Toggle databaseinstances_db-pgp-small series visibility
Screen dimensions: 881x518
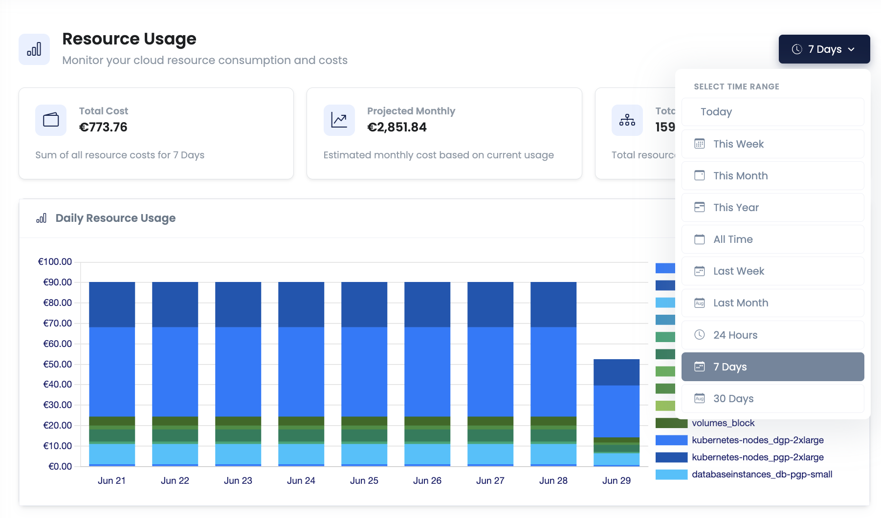(762, 474)
